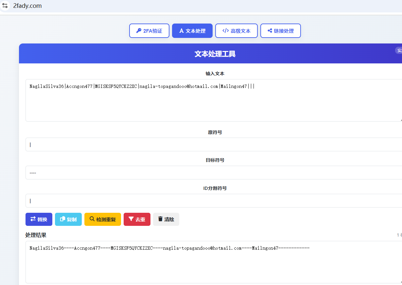Click the trash icon on 清除
The image size is (402, 285).
(160, 219)
